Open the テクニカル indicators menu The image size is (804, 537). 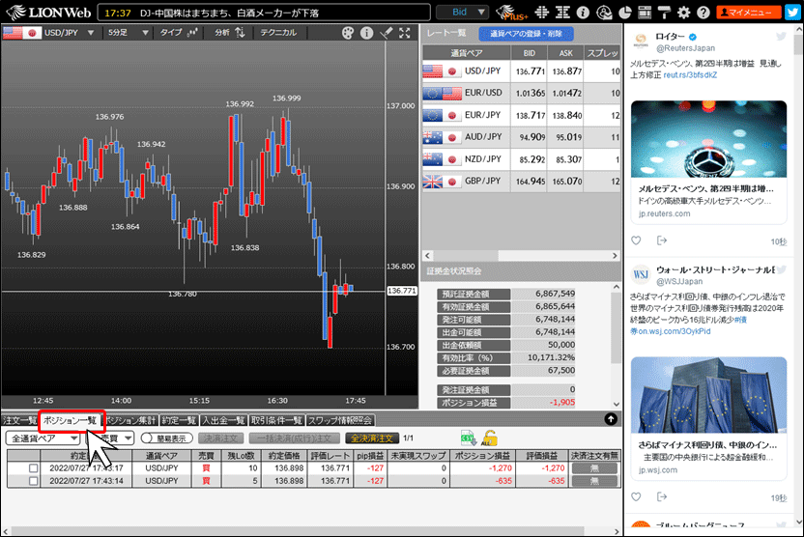(278, 32)
